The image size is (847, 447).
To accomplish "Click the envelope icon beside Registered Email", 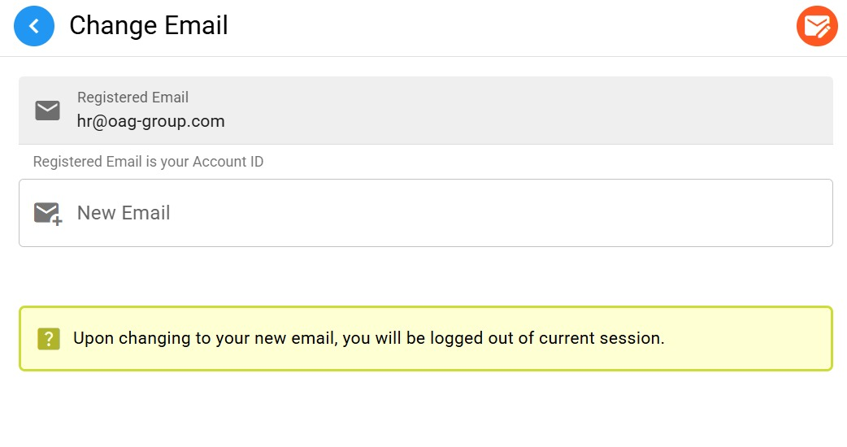I will click(48, 111).
